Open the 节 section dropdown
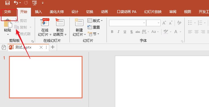Image resolution: width=209 pixels, height=107 pixels. coord(93,34)
